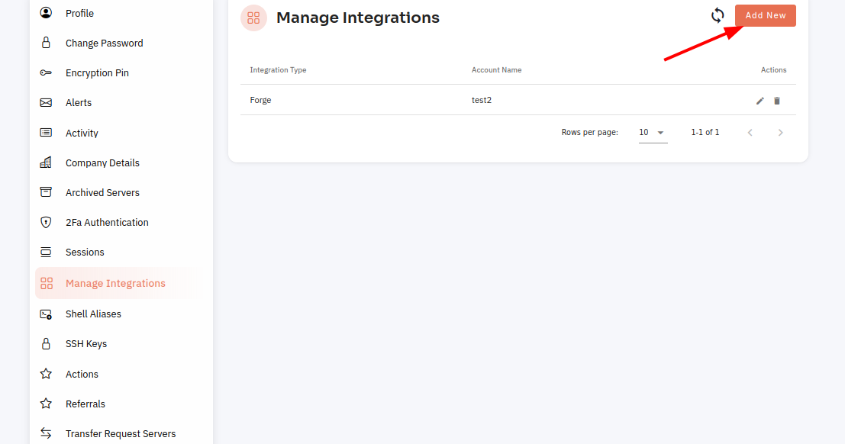Viewport: 845px width, 444px height.
Task: Edit the Forge test2 integration
Action: click(x=760, y=101)
